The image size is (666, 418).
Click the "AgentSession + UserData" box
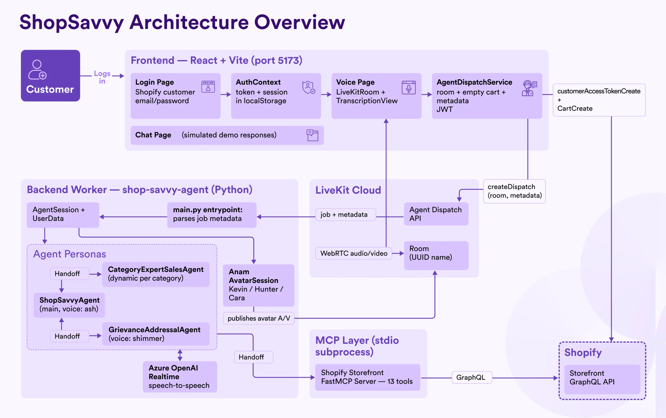[x=63, y=215]
